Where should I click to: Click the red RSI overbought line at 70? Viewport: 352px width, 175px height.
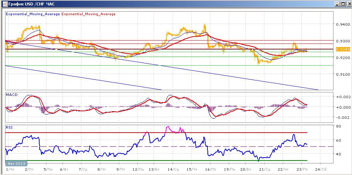click(156, 133)
